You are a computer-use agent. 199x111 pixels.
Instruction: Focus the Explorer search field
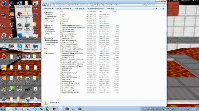click(156, 5)
